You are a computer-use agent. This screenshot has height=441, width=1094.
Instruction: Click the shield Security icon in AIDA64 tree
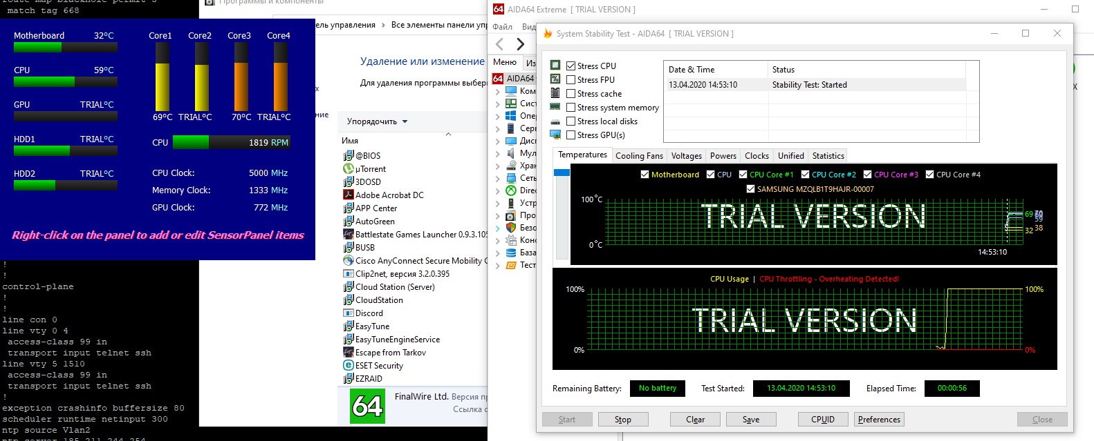coord(511,227)
